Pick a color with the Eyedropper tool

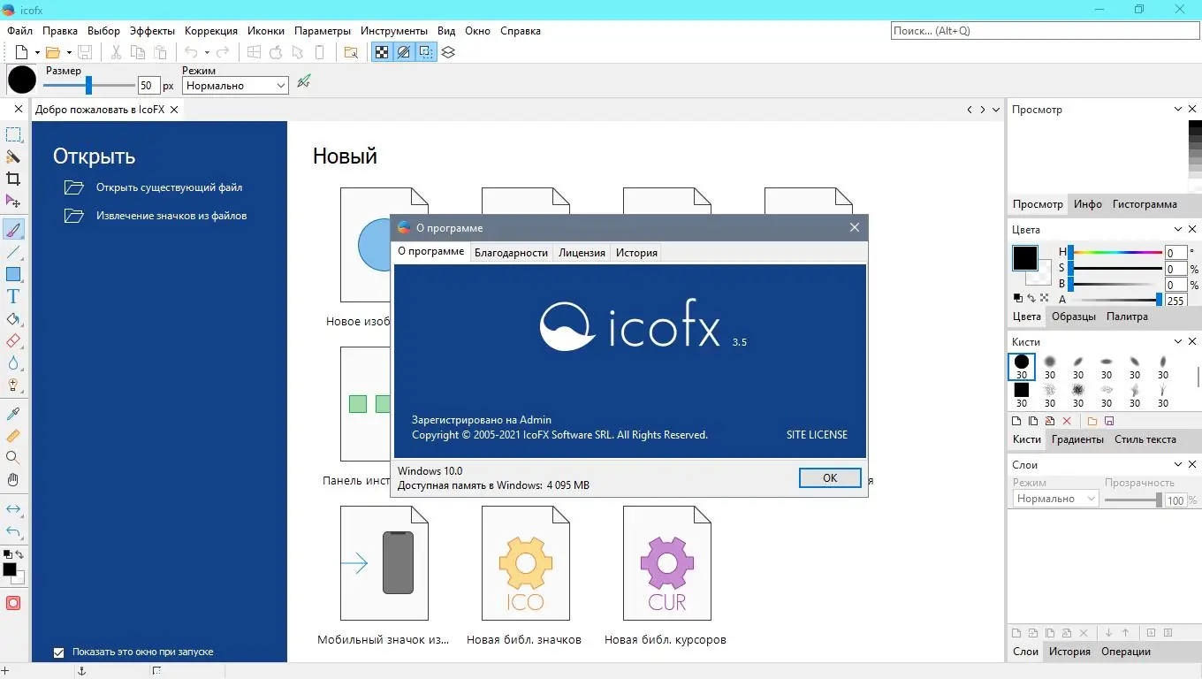click(x=13, y=413)
